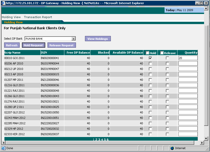This screenshot has height=152, width=210.
Task: Tick the Release checkbox for 00206 AP 2010
Action: pyautogui.click(x=167, y=63)
